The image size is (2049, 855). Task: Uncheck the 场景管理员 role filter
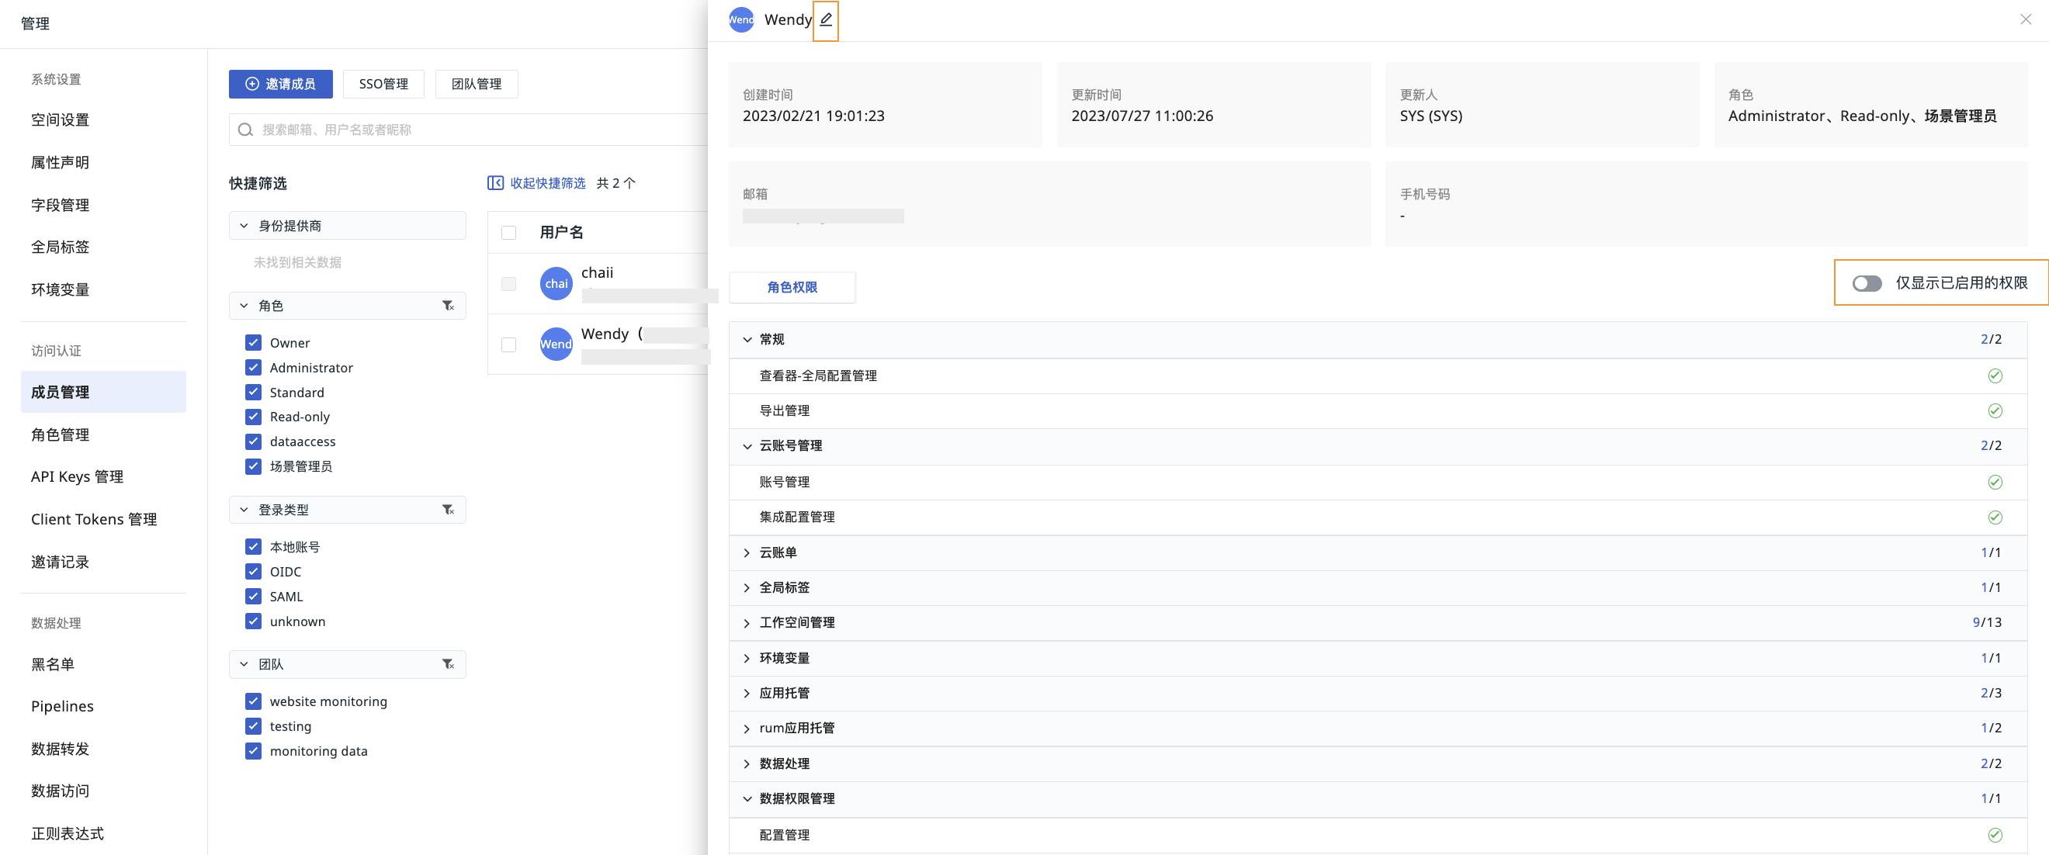253,466
